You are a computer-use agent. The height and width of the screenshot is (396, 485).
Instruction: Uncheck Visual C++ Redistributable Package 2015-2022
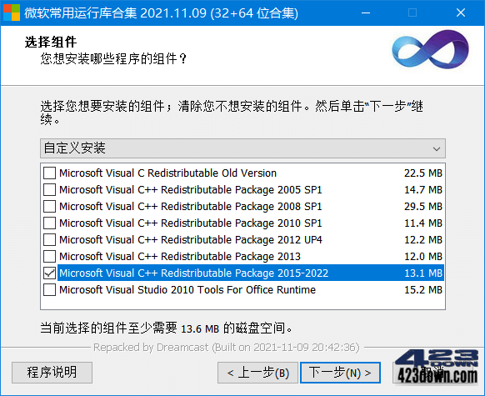[49, 273]
